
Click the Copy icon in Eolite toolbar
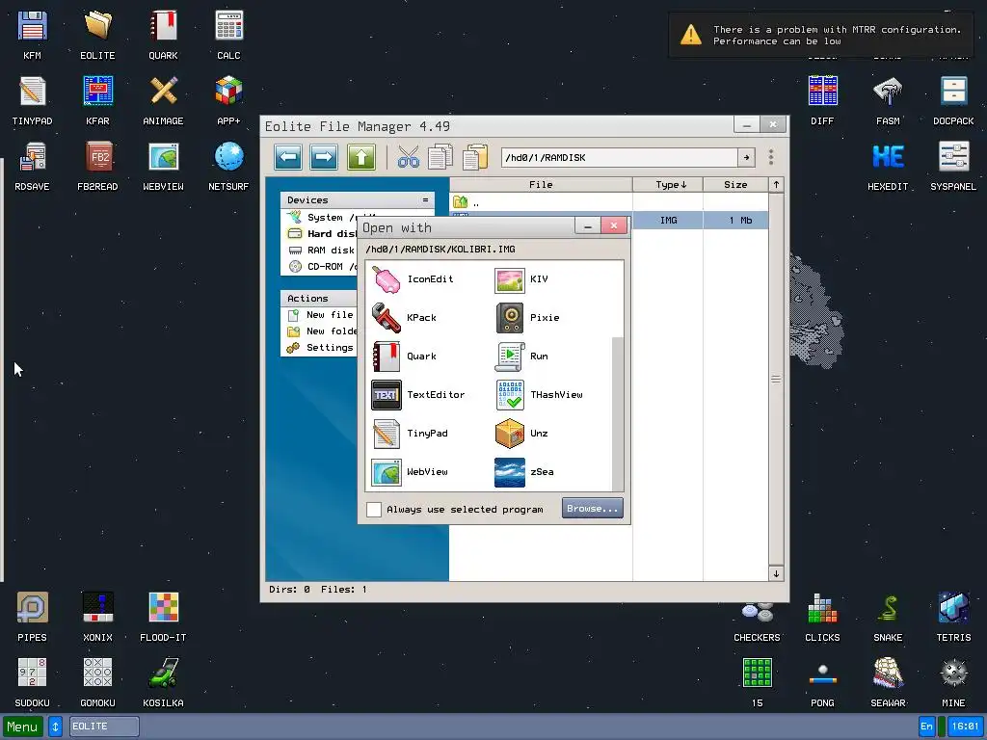(440, 157)
